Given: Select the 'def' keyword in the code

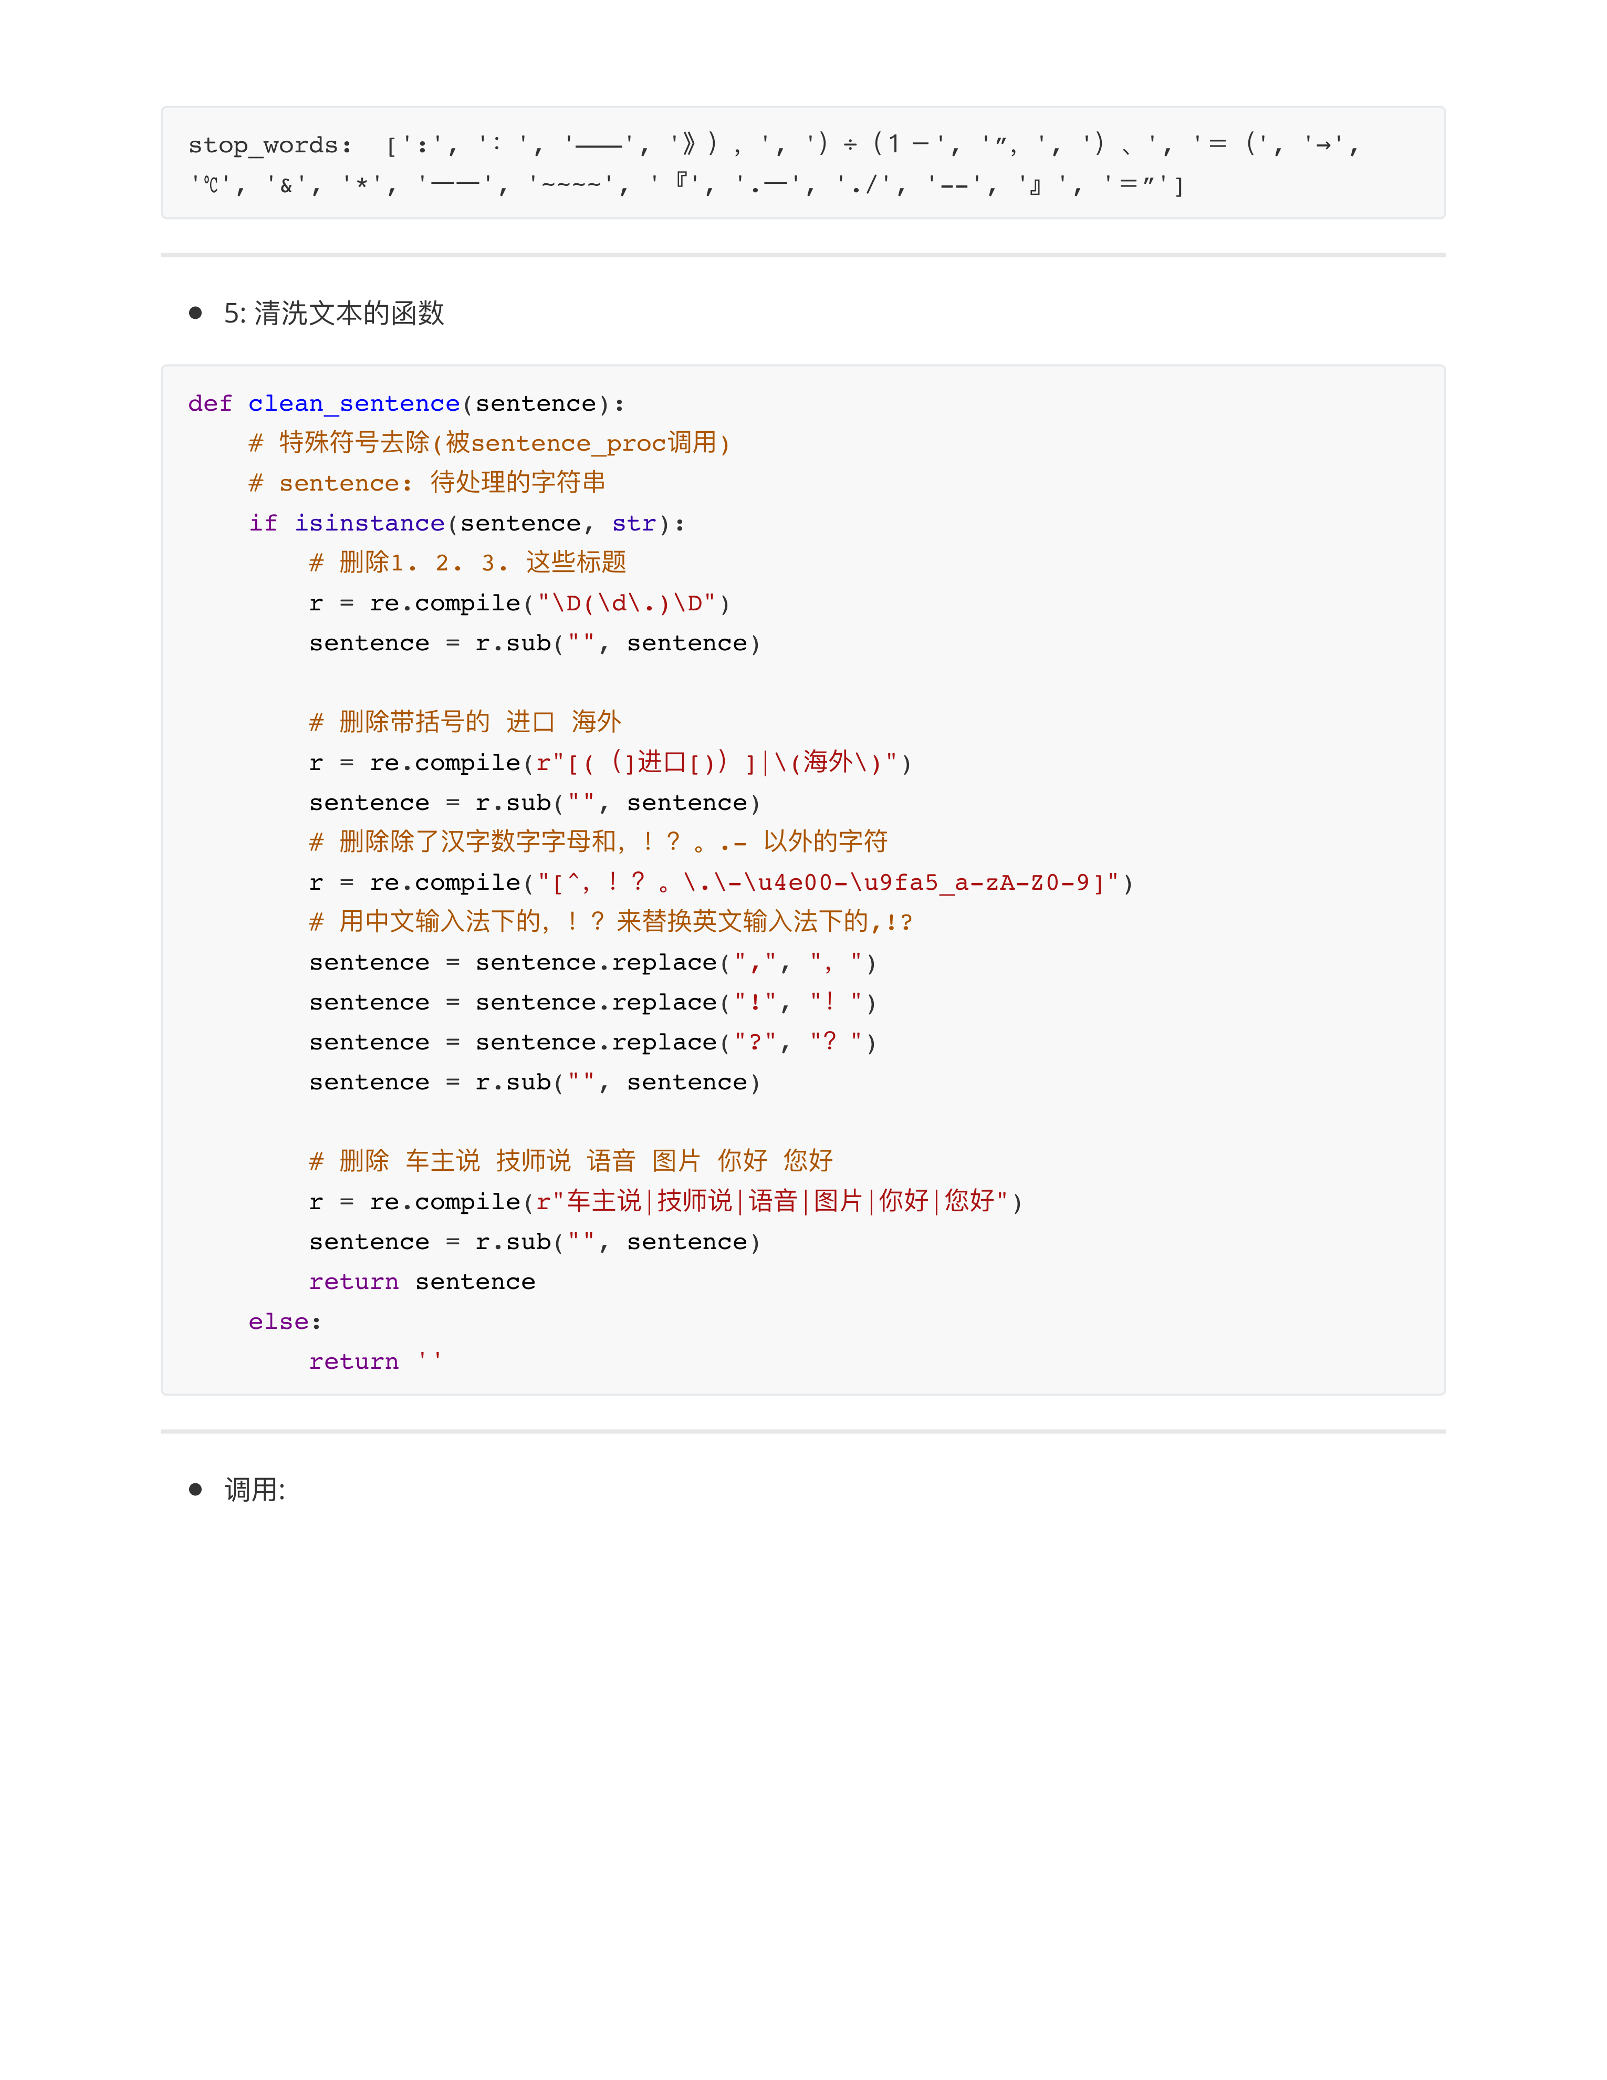Looking at the screenshot, I should pyautogui.click(x=208, y=404).
